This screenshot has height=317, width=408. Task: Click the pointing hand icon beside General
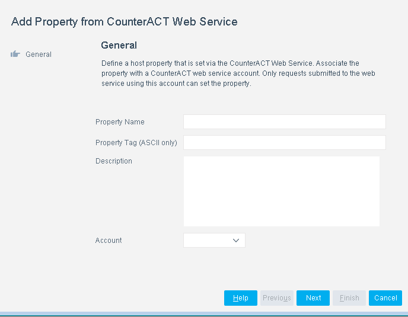15,55
